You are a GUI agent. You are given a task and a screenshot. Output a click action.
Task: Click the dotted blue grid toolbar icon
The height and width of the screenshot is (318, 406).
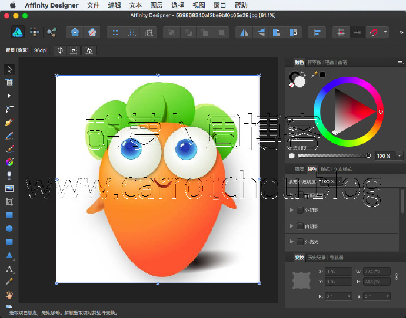pyautogui.click(x=132, y=32)
